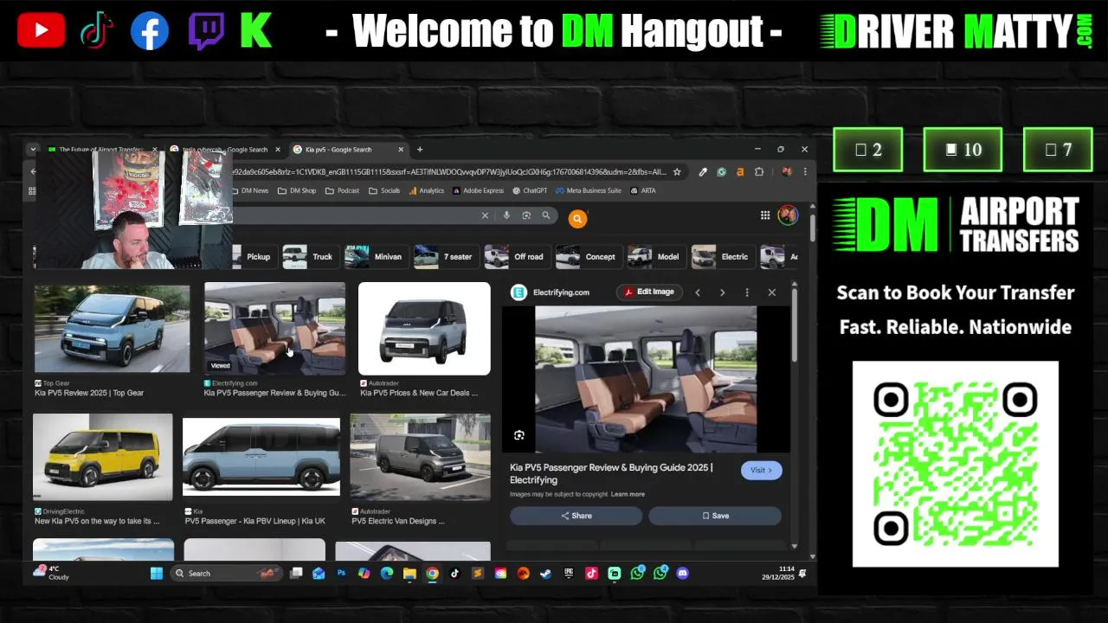Click the Twitch logo in the stream banner
Screen dimensions: 1108x623
point(206,31)
